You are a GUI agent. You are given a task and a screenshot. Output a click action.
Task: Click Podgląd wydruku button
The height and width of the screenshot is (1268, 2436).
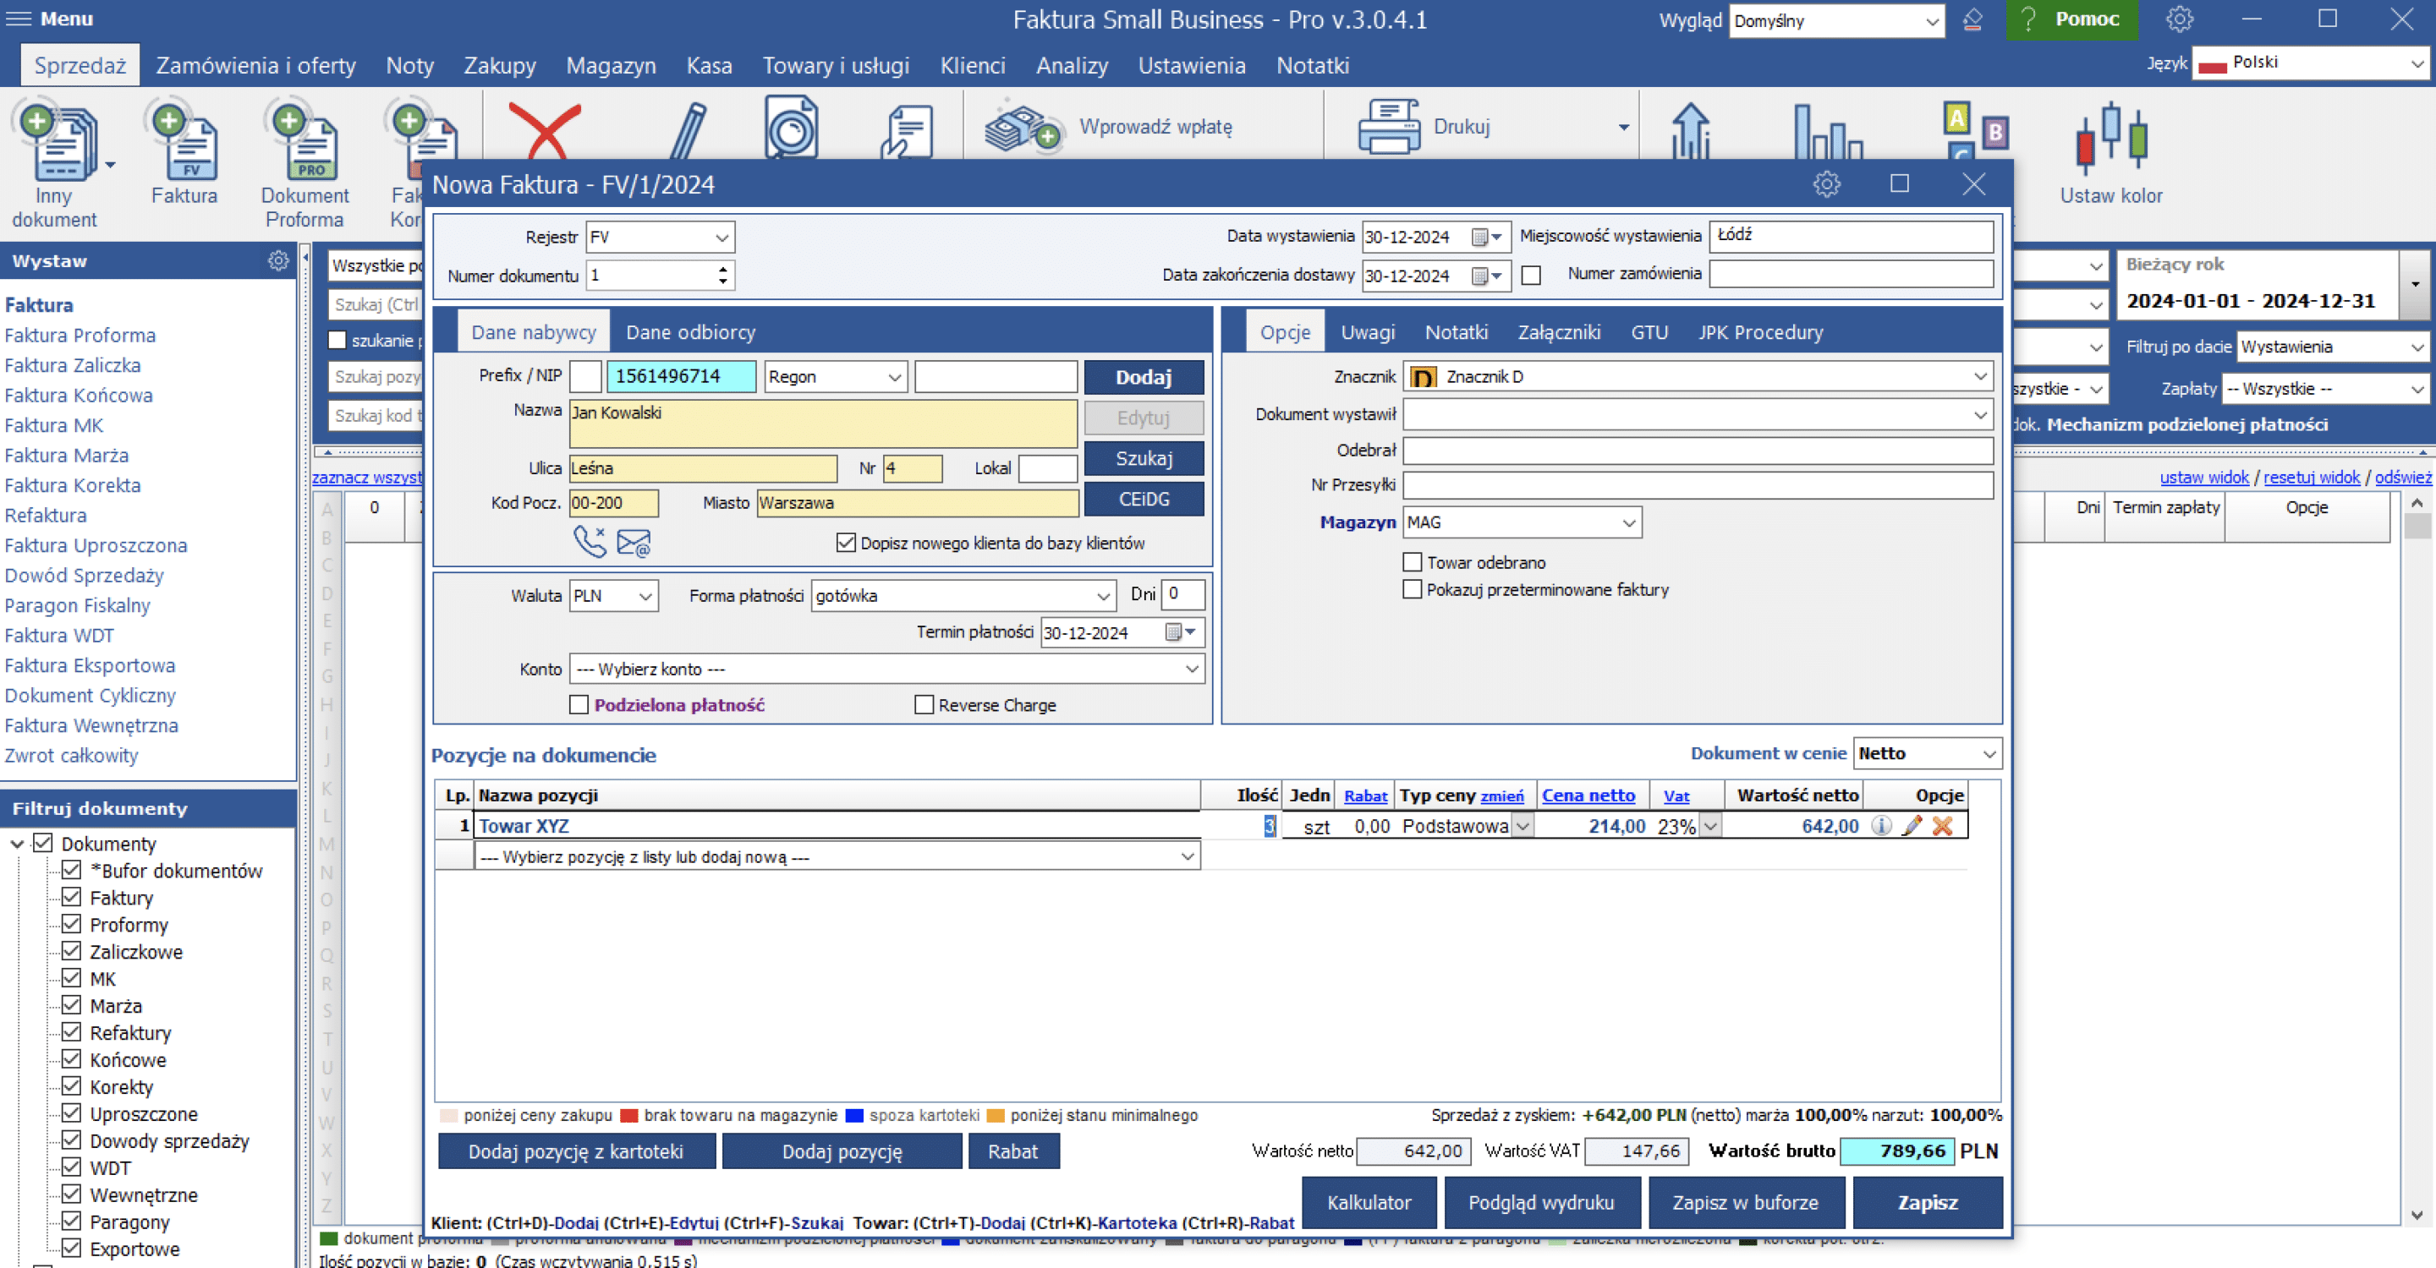(x=1540, y=1202)
